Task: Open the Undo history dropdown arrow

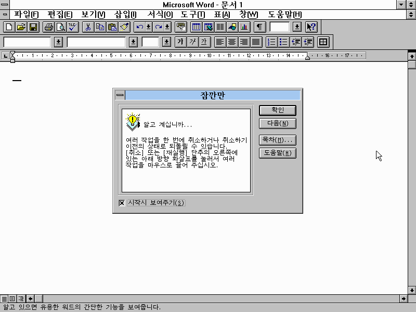Action: [x=149, y=27]
